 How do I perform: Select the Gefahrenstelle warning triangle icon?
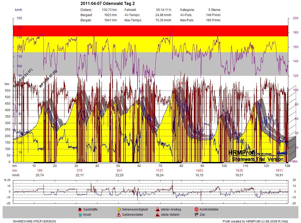point(119,215)
